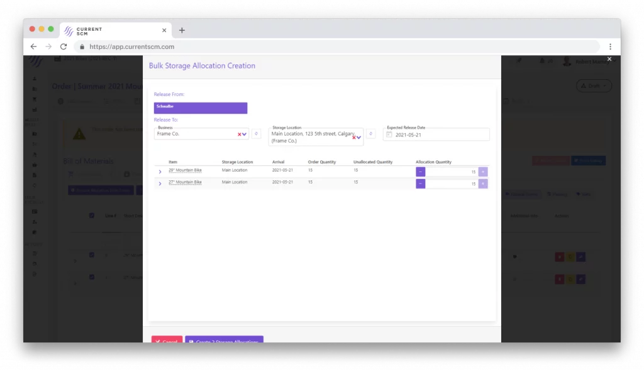Image resolution: width=644 pixels, height=370 pixels.
Task: Reload the page in the browser
Action: pyautogui.click(x=64, y=46)
